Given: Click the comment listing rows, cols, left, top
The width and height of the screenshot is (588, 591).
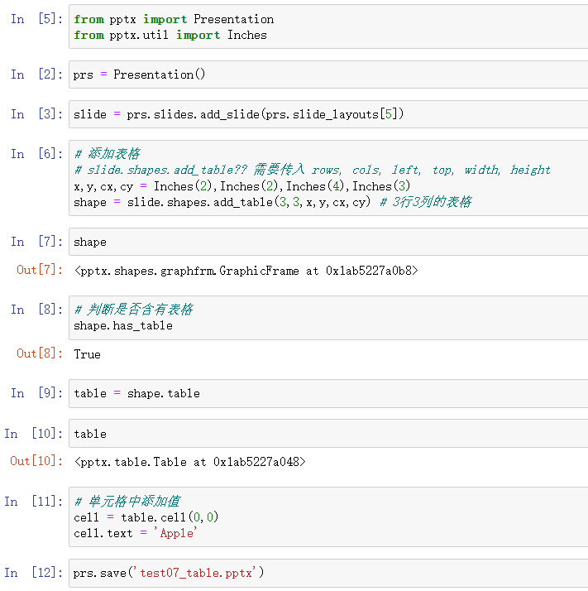Looking at the screenshot, I should coord(313,170).
